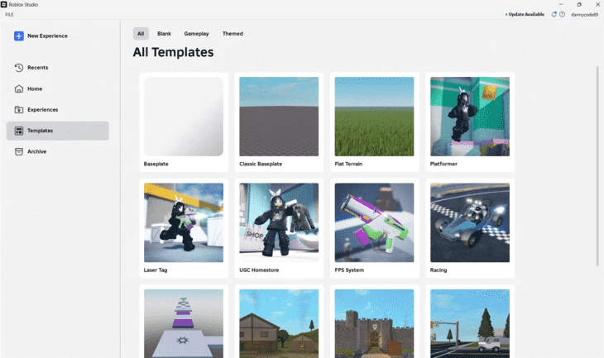The image size is (604, 358).
Task: Click the Roblox Studio window title
Action: 23,5
